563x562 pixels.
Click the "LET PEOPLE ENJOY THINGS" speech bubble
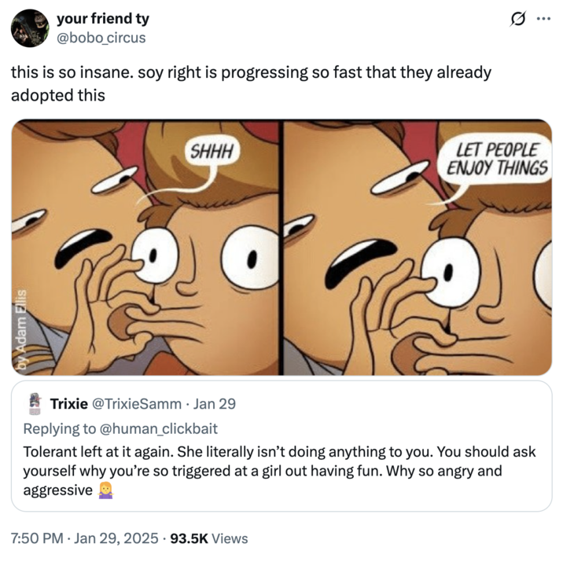pyautogui.click(x=496, y=158)
